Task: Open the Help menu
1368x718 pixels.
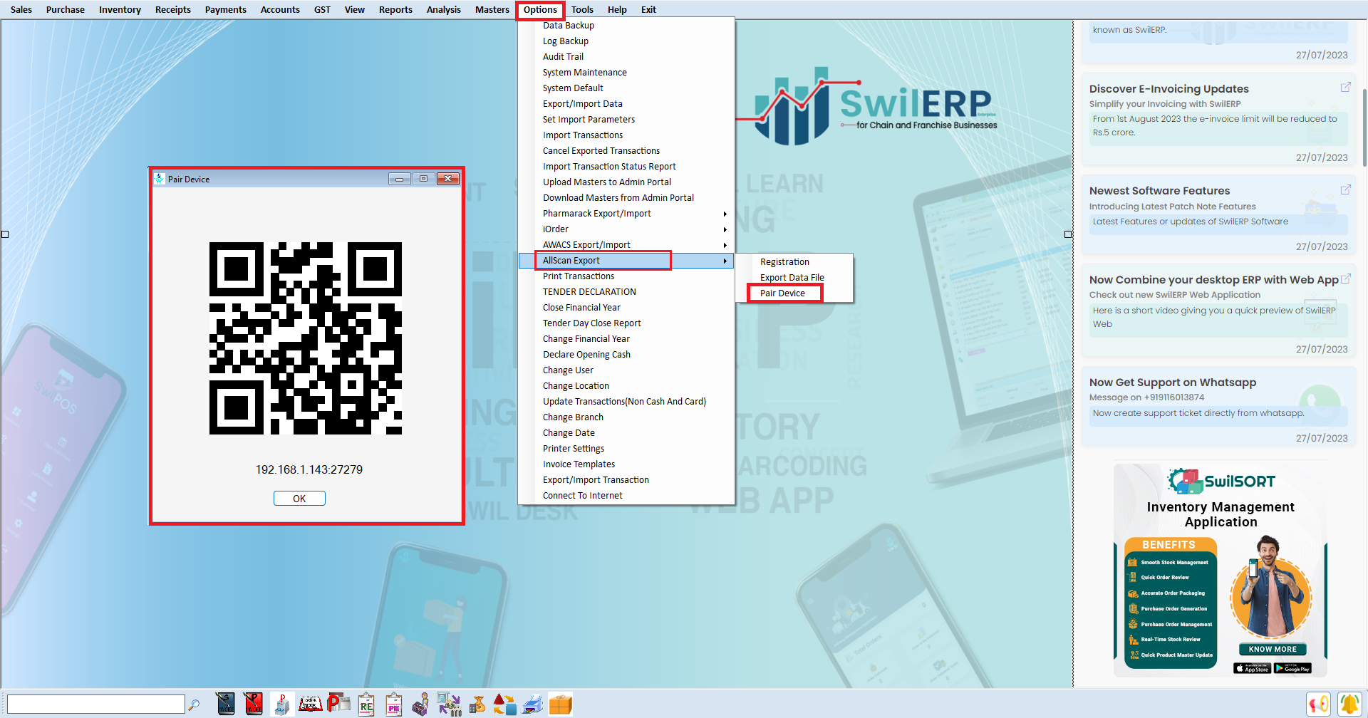Action: 617,9
